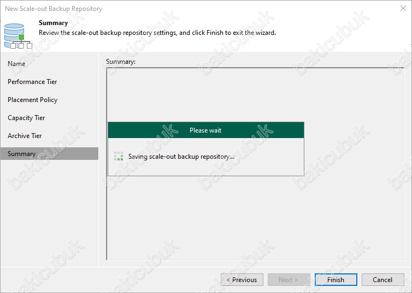Click the spinning progress indicator icon

coord(119,156)
